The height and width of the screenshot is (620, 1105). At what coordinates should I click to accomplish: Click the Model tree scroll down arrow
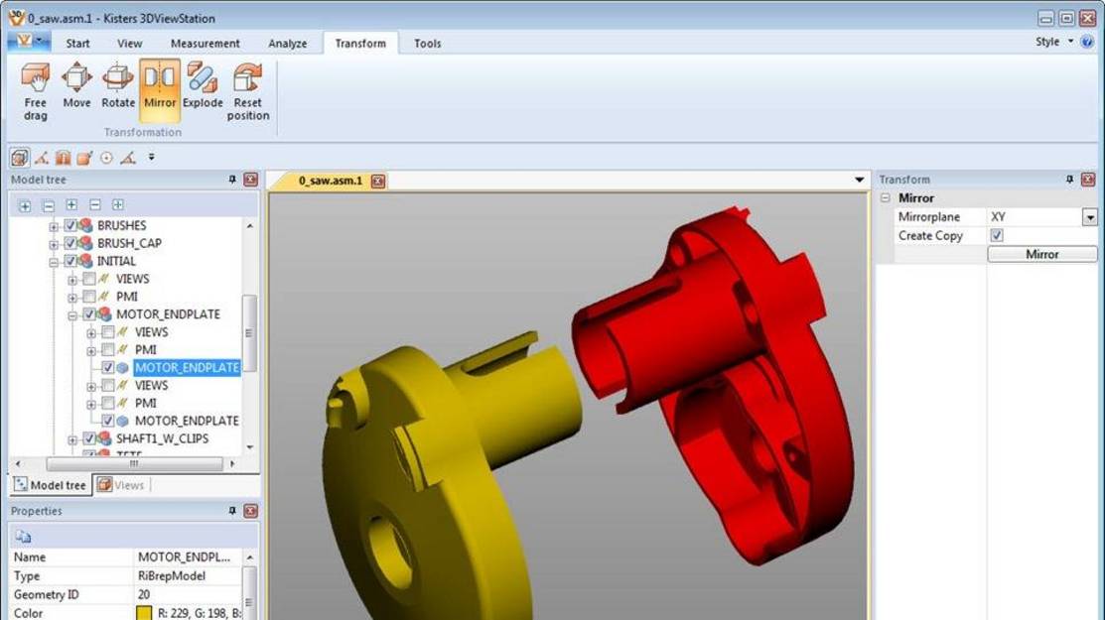pos(250,446)
